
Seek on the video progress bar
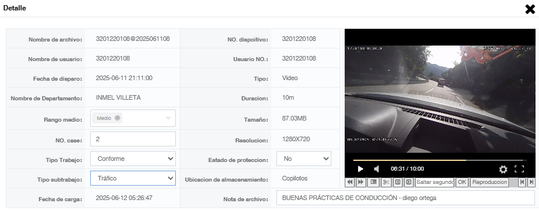[x=440, y=160]
